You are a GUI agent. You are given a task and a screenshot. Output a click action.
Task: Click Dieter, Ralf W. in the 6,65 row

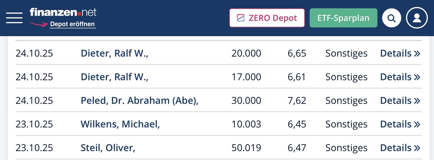(114, 53)
